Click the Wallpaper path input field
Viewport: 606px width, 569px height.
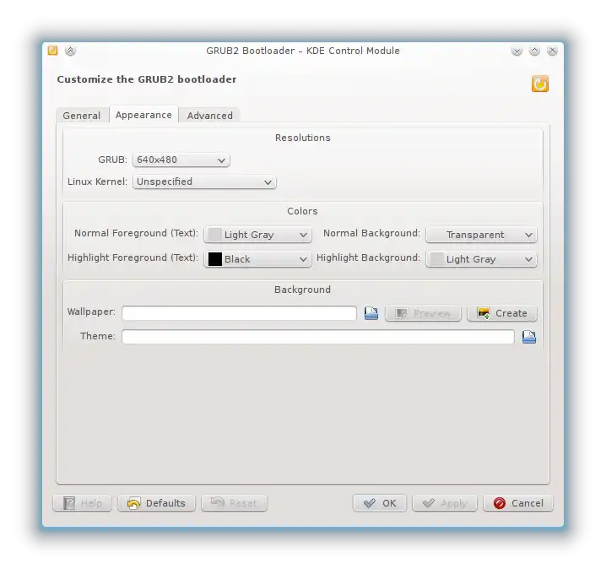tap(239, 313)
